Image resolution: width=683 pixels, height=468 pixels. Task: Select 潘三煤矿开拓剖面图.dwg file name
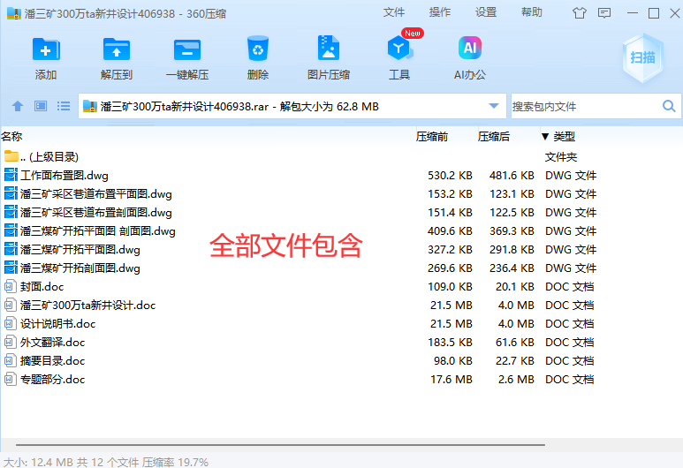pyautogui.click(x=80, y=268)
